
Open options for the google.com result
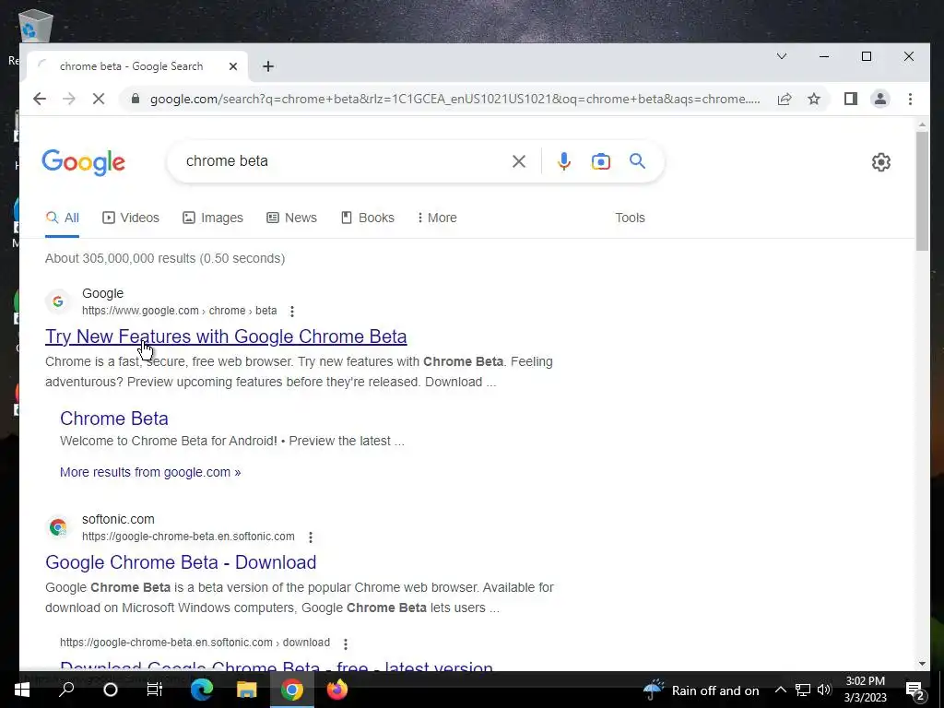292,312
